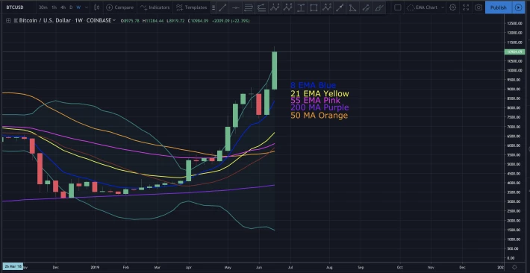Viewport: 530px width, 273px height.
Task: Click the favorites toolbar grip handle
Action: 213,7
